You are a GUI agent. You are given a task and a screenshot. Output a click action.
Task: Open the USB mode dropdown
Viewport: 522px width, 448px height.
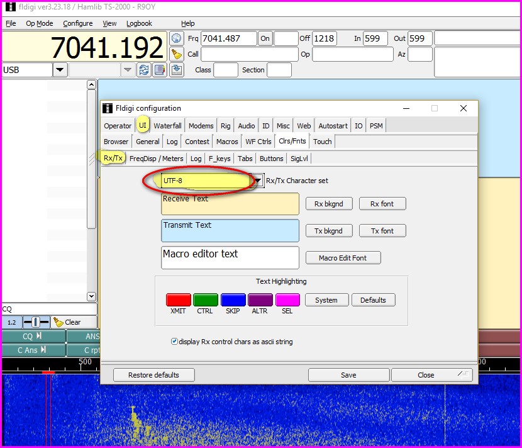tap(60, 70)
